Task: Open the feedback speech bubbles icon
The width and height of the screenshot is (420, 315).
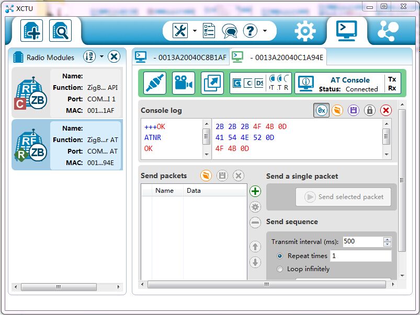Action: coord(230,31)
